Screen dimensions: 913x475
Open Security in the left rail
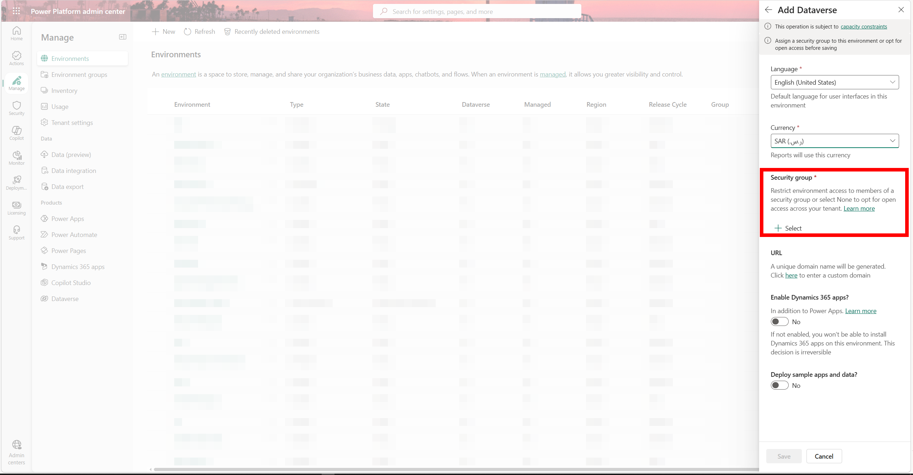pyautogui.click(x=16, y=108)
